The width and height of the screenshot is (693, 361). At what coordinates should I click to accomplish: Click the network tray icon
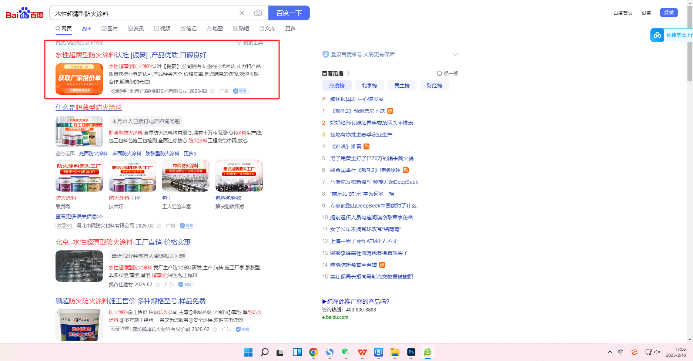click(x=648, y=352)
